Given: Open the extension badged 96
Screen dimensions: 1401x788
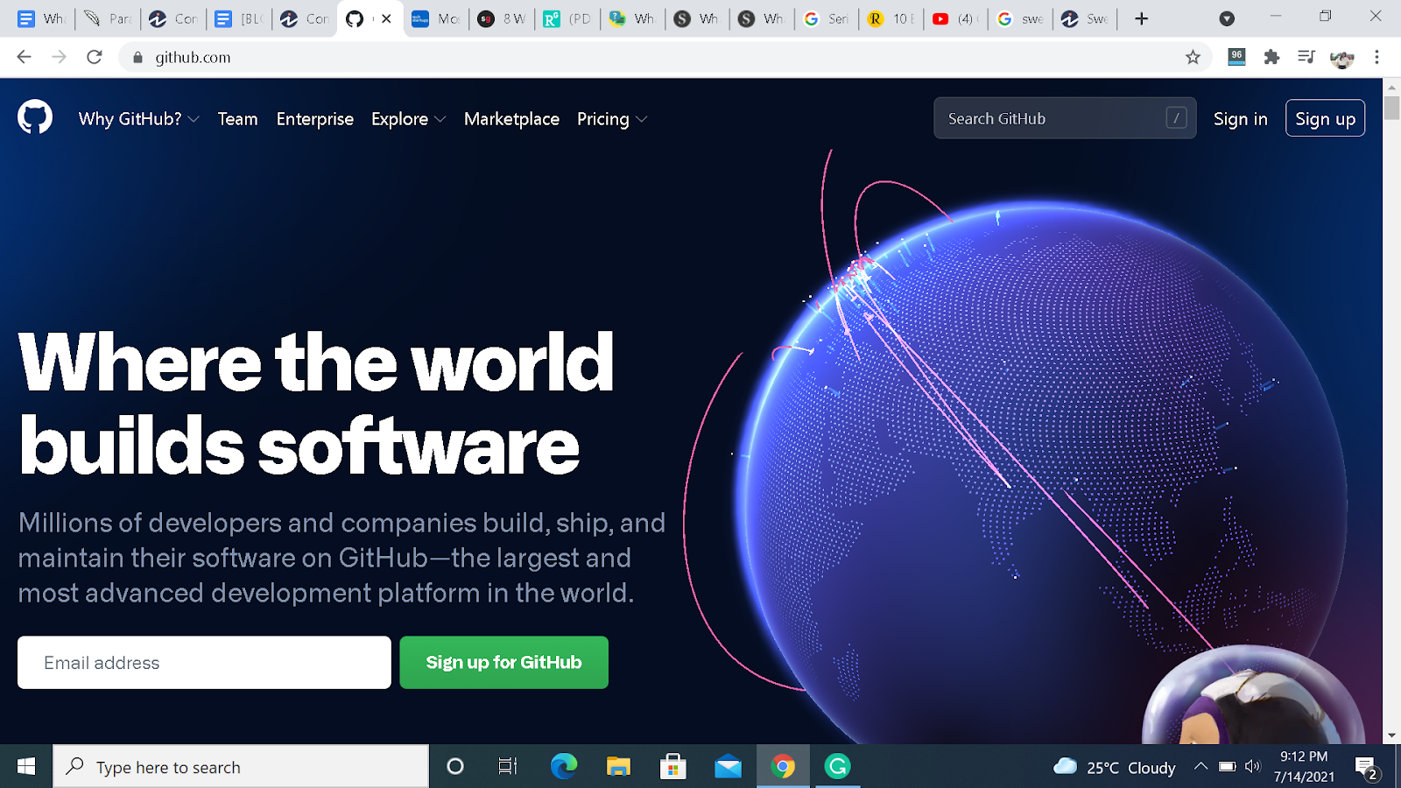Looking at the screenshot, I should click(x=1236, y=57).
